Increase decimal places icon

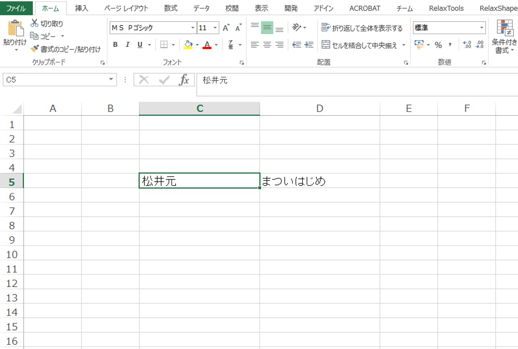[467, 45]
